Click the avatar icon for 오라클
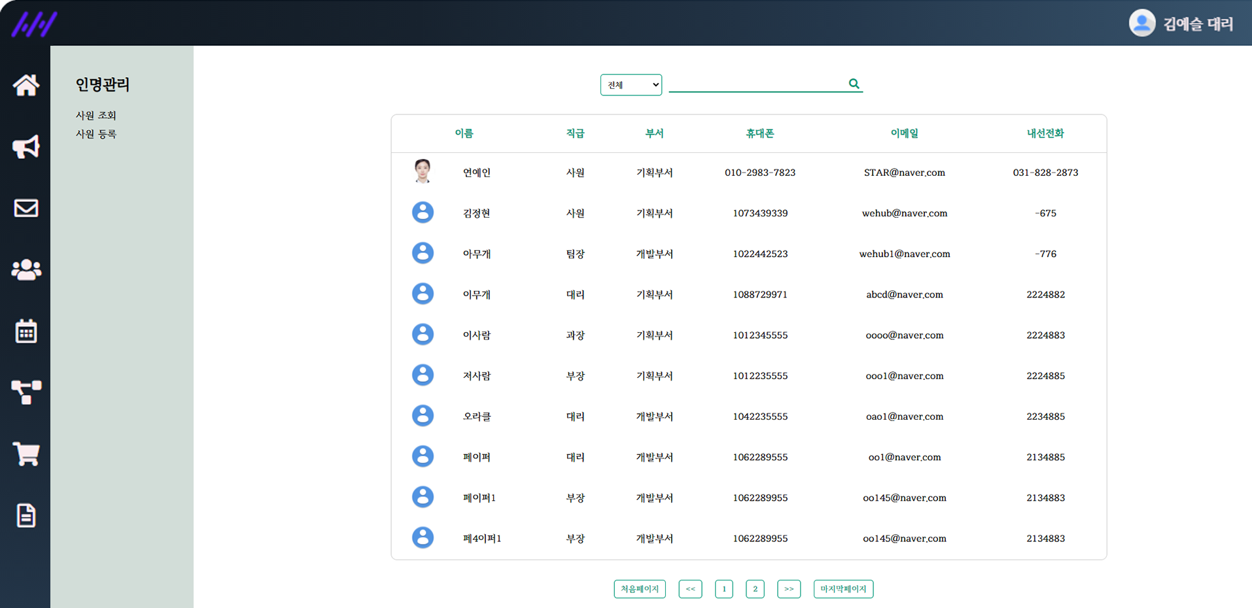Viewport: 1252px width, 608px height. click(x=423, y=415)
